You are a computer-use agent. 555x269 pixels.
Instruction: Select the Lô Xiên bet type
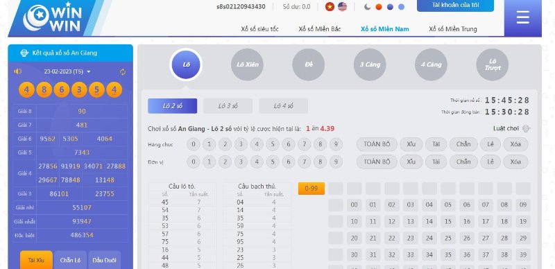248,64
